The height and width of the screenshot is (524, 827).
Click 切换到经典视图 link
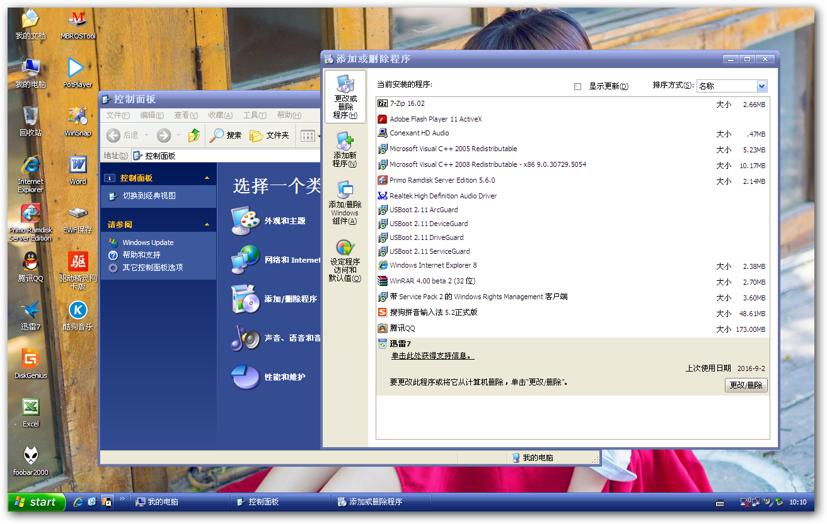point(149,196)
